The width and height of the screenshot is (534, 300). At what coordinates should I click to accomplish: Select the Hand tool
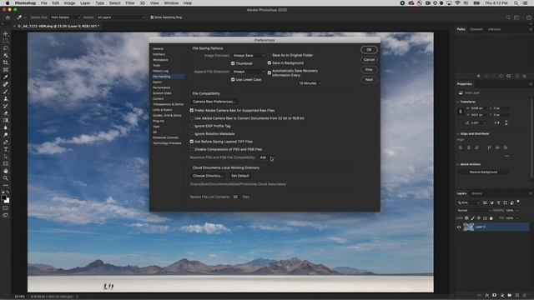pyautogui.click(x=6, y=171)
